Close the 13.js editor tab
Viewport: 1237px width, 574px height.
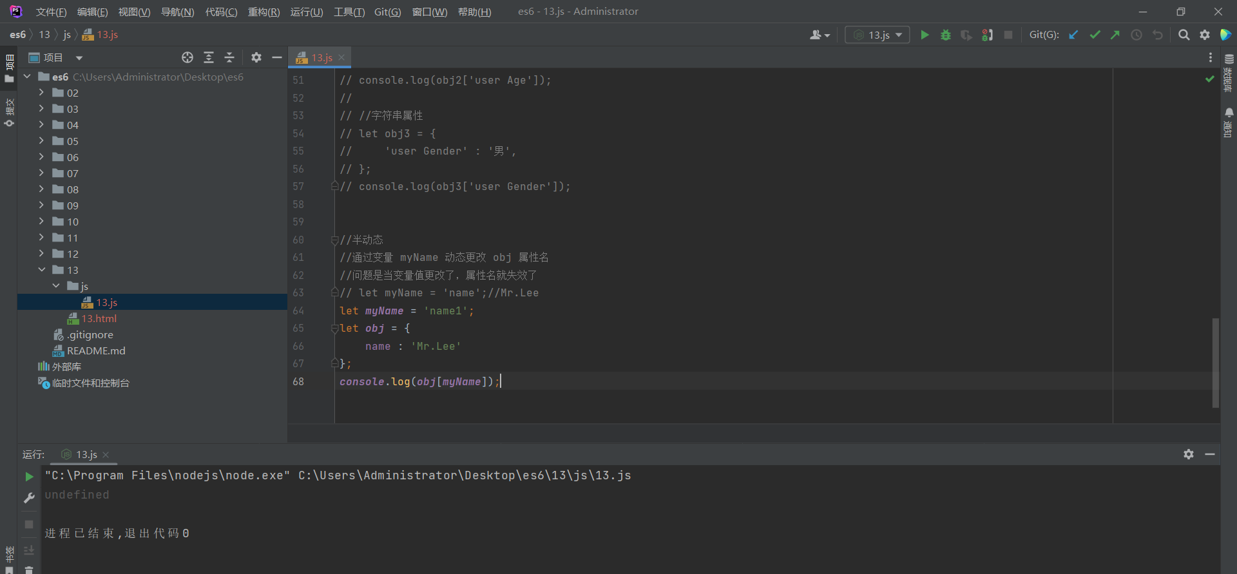341,57
